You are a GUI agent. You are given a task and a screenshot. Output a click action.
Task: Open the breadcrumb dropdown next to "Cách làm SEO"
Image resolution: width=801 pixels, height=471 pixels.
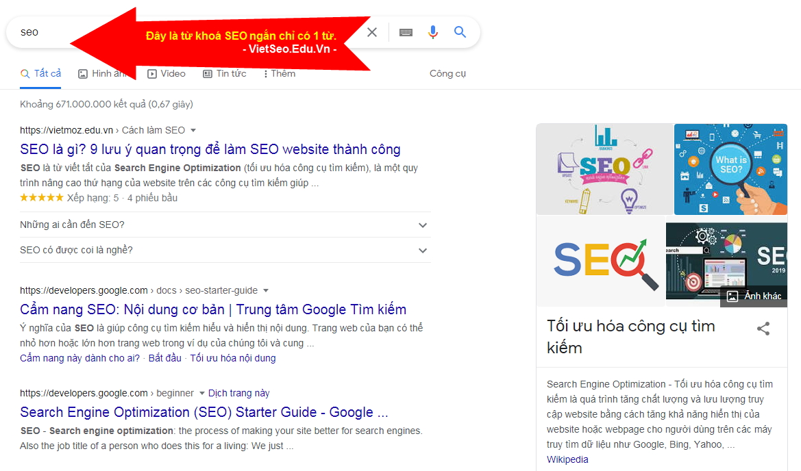pos(194,129)
